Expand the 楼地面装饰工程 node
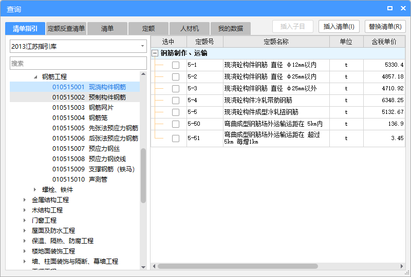This screenshot has height=277, width=411. [25, 251]
